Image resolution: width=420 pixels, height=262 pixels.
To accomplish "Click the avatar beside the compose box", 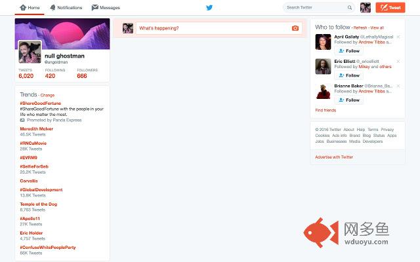I will click(x=128, y=28).
